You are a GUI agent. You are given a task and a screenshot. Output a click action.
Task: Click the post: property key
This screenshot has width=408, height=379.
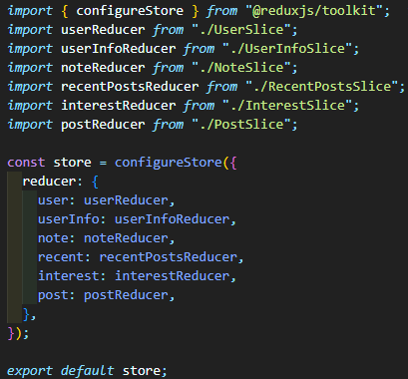(x=57, y=295)
